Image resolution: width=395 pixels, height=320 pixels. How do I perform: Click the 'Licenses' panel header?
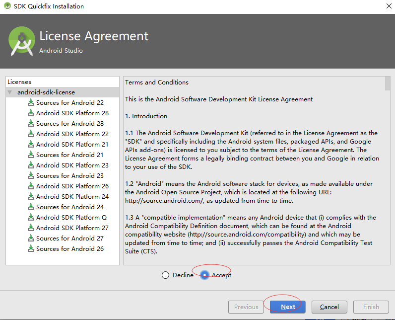[x=19, y=81]
